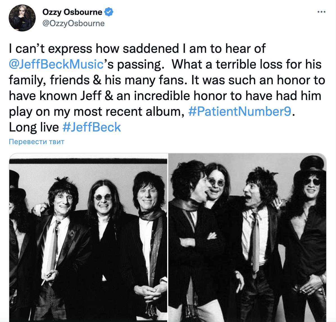
Task: Open the left black-and-white group photo
Action: point(88,237)
